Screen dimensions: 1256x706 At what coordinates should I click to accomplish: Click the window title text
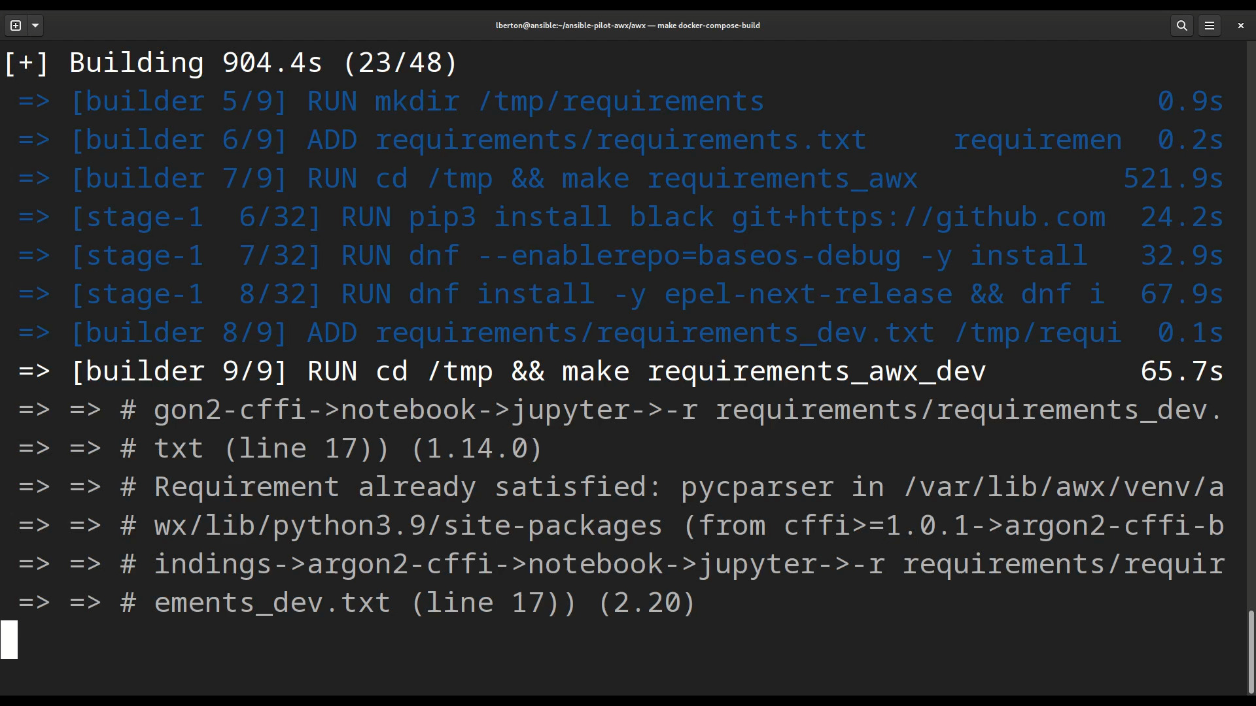tap(628, 25)
